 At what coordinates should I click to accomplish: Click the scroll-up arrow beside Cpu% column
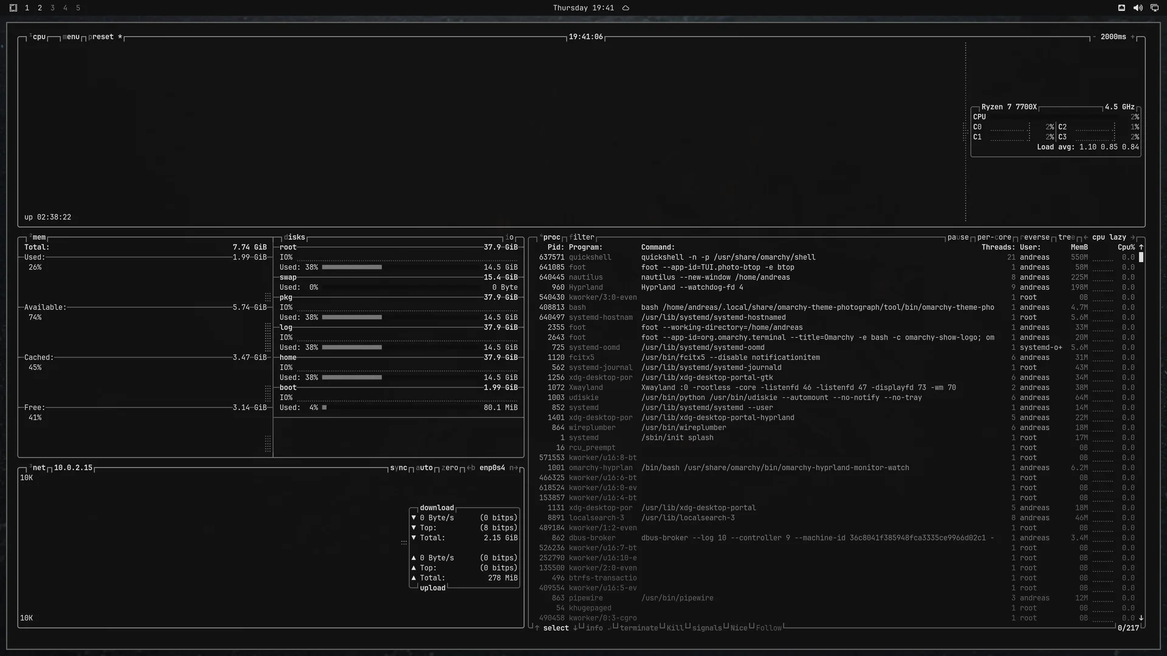(1141, 247)
